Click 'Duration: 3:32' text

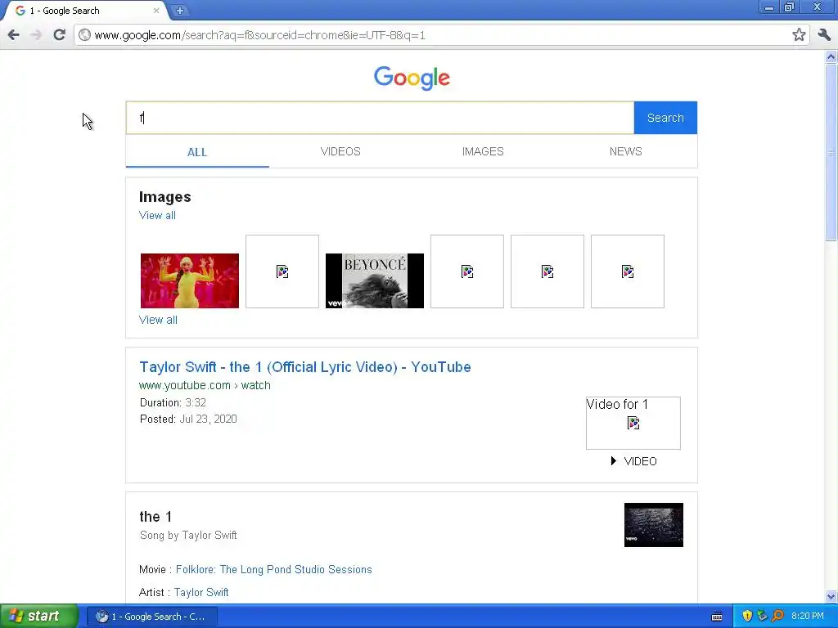(x=173, y=402)
